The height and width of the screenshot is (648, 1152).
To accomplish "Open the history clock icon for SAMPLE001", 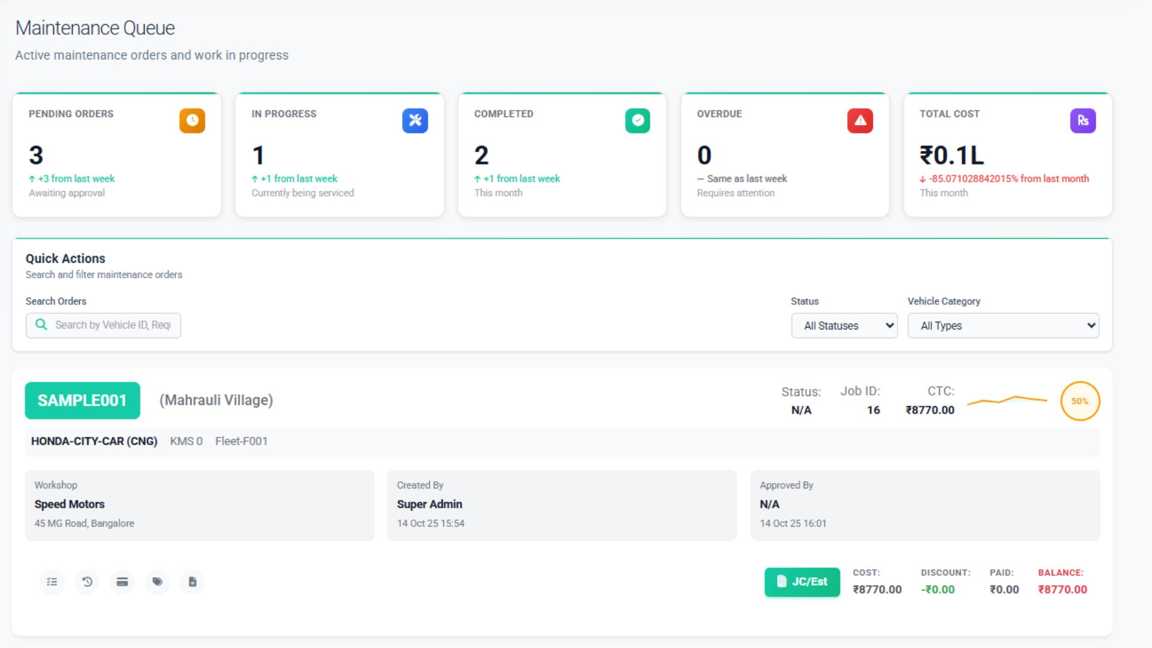I will pyautogui.click(x=87, y=582).
